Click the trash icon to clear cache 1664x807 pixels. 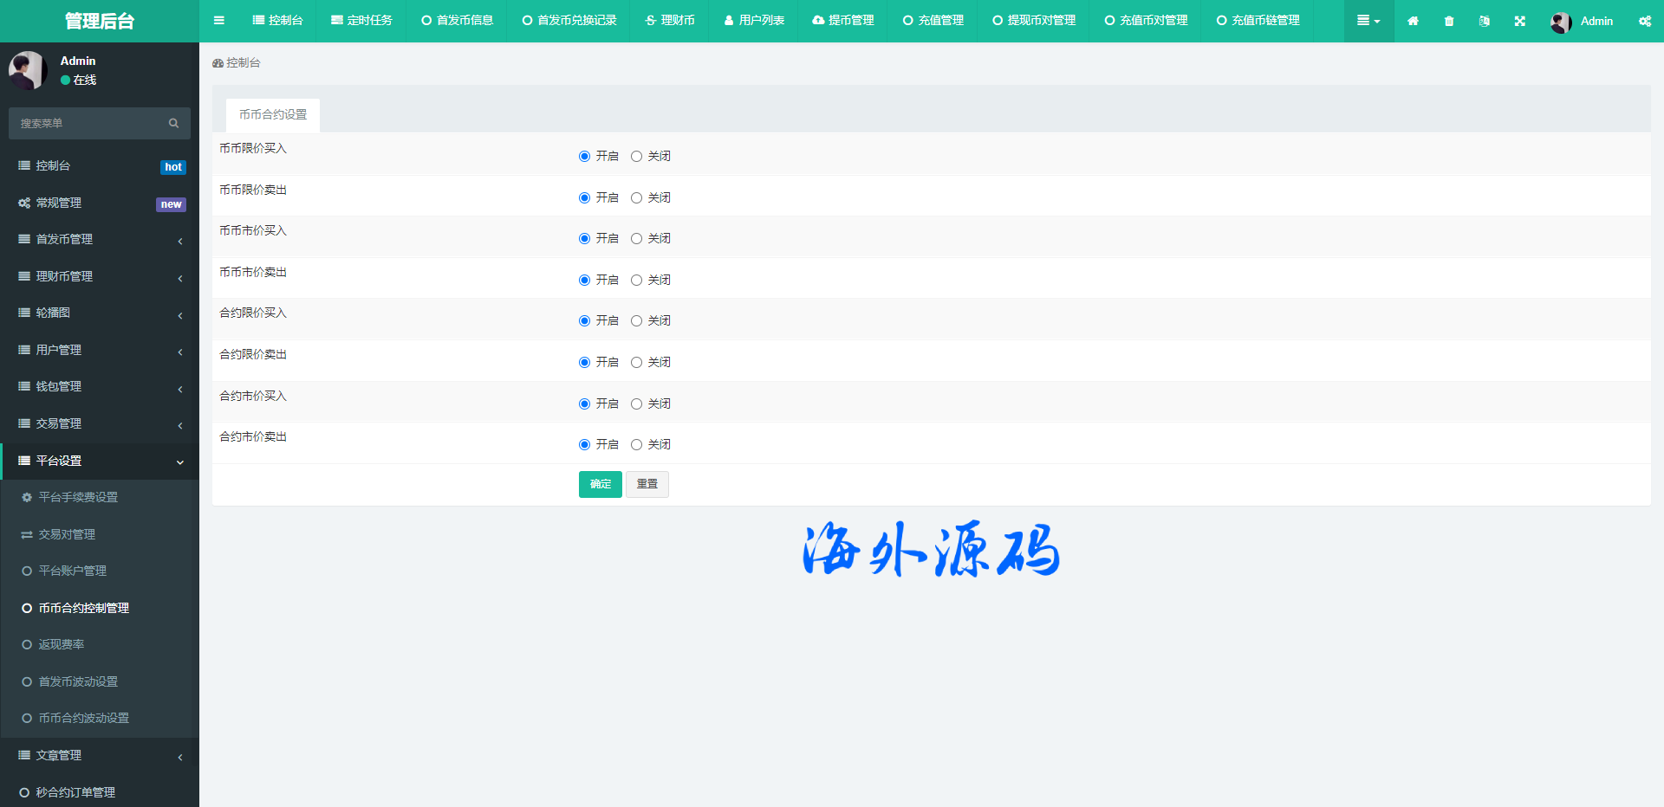coord(1449,21)
